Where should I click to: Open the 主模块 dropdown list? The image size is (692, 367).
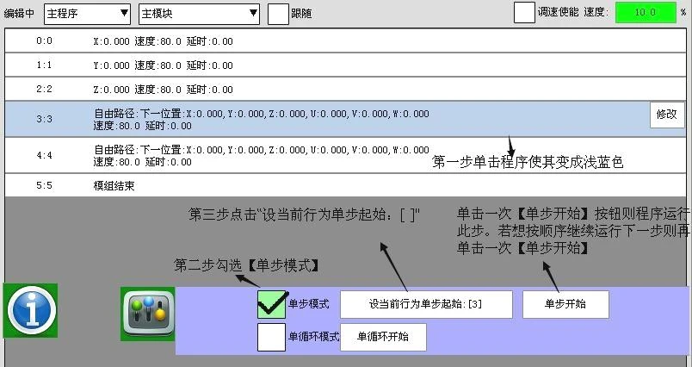click(199, 14)
